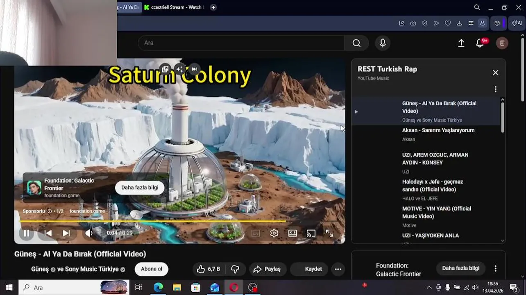
Task: Open more actions three-dot menu below the video
Action: click(x=338, y=269)
